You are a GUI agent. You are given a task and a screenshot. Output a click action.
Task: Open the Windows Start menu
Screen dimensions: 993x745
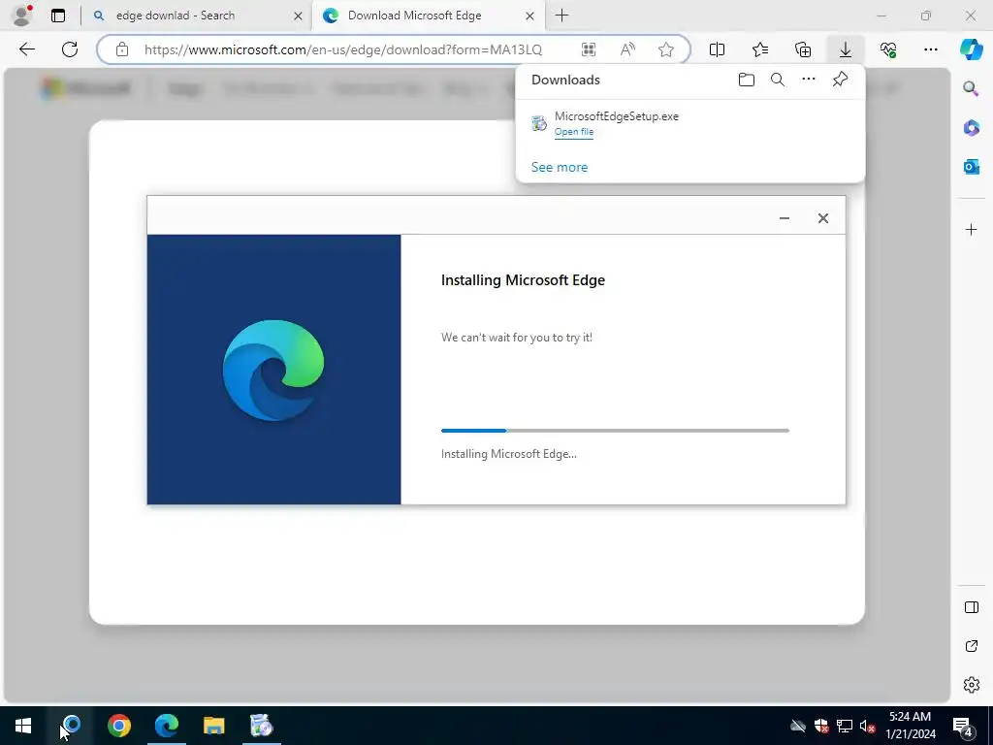[23, 726]
